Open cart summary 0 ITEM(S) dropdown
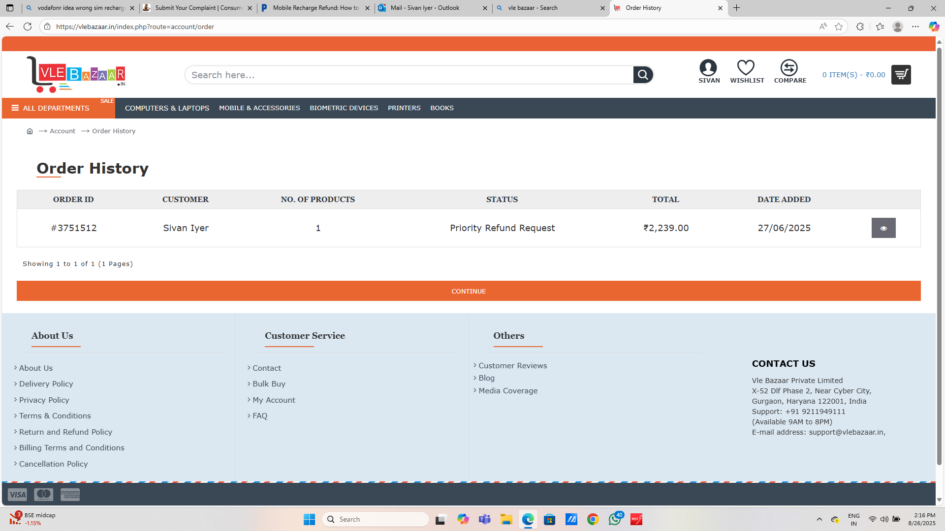 (x=853, y=75)
